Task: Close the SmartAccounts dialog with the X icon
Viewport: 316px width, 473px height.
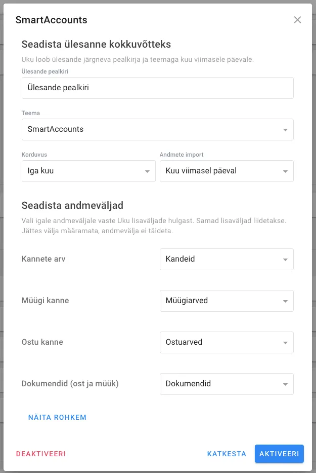Action: tap(297, 20)
